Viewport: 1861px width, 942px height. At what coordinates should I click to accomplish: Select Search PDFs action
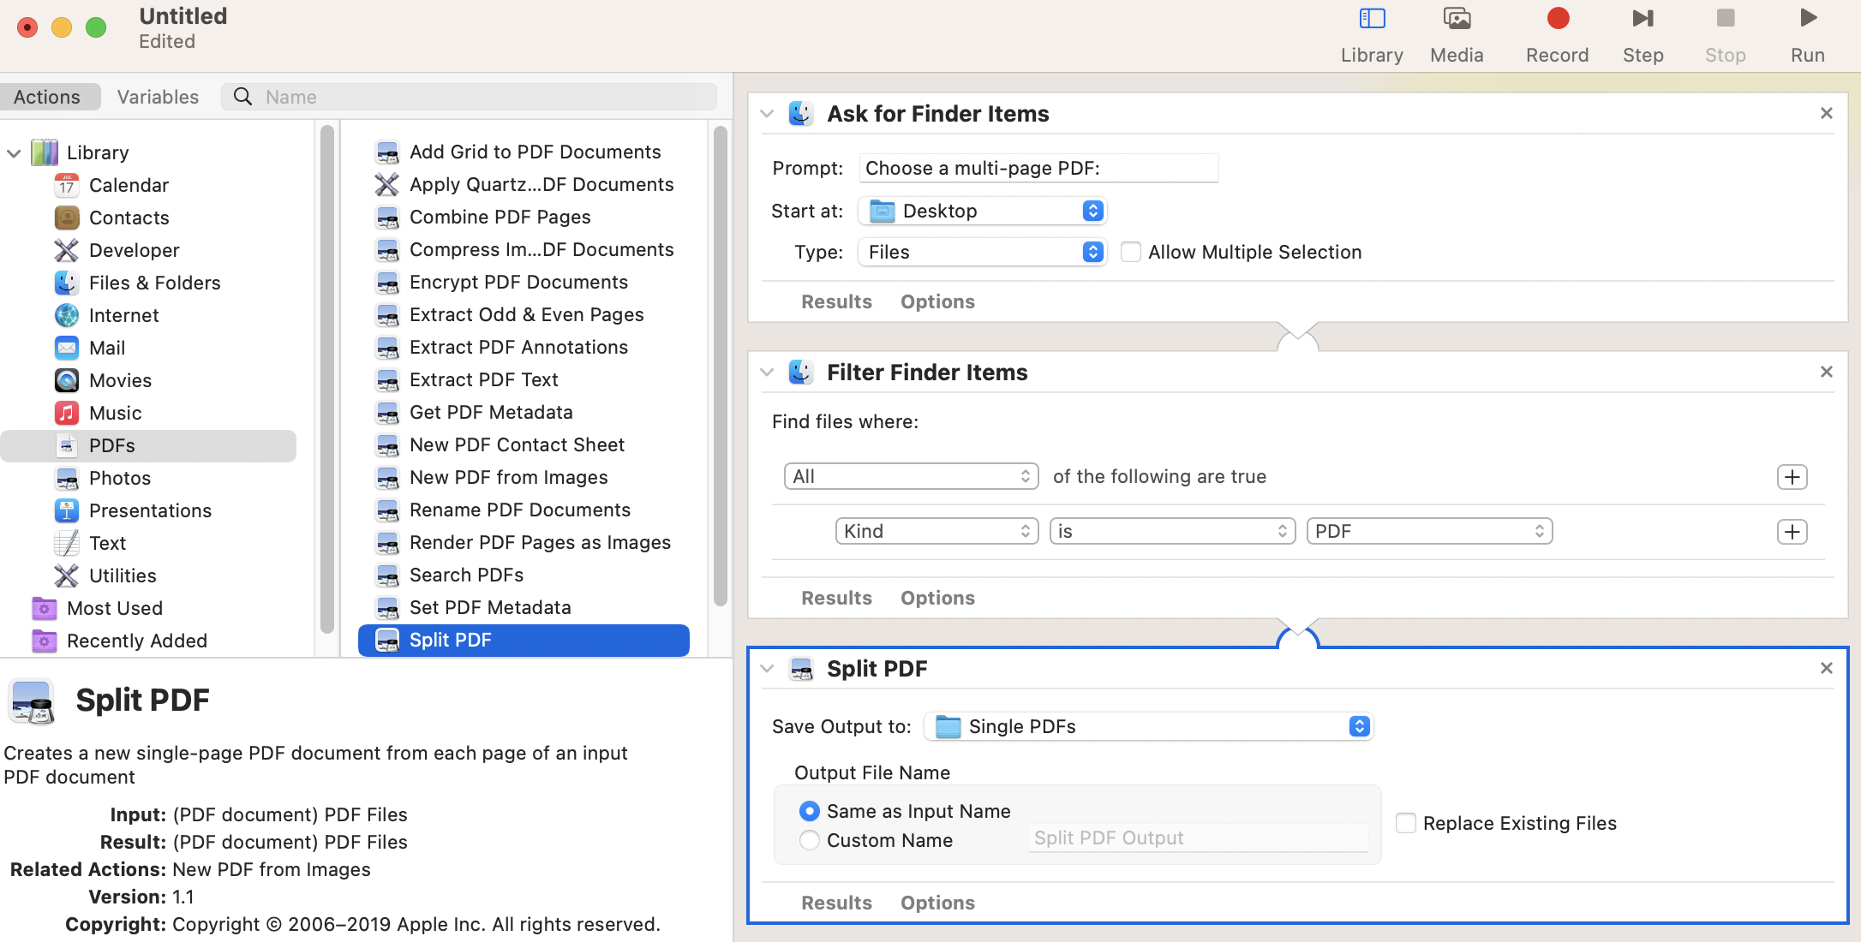click(x=466, y=575)
